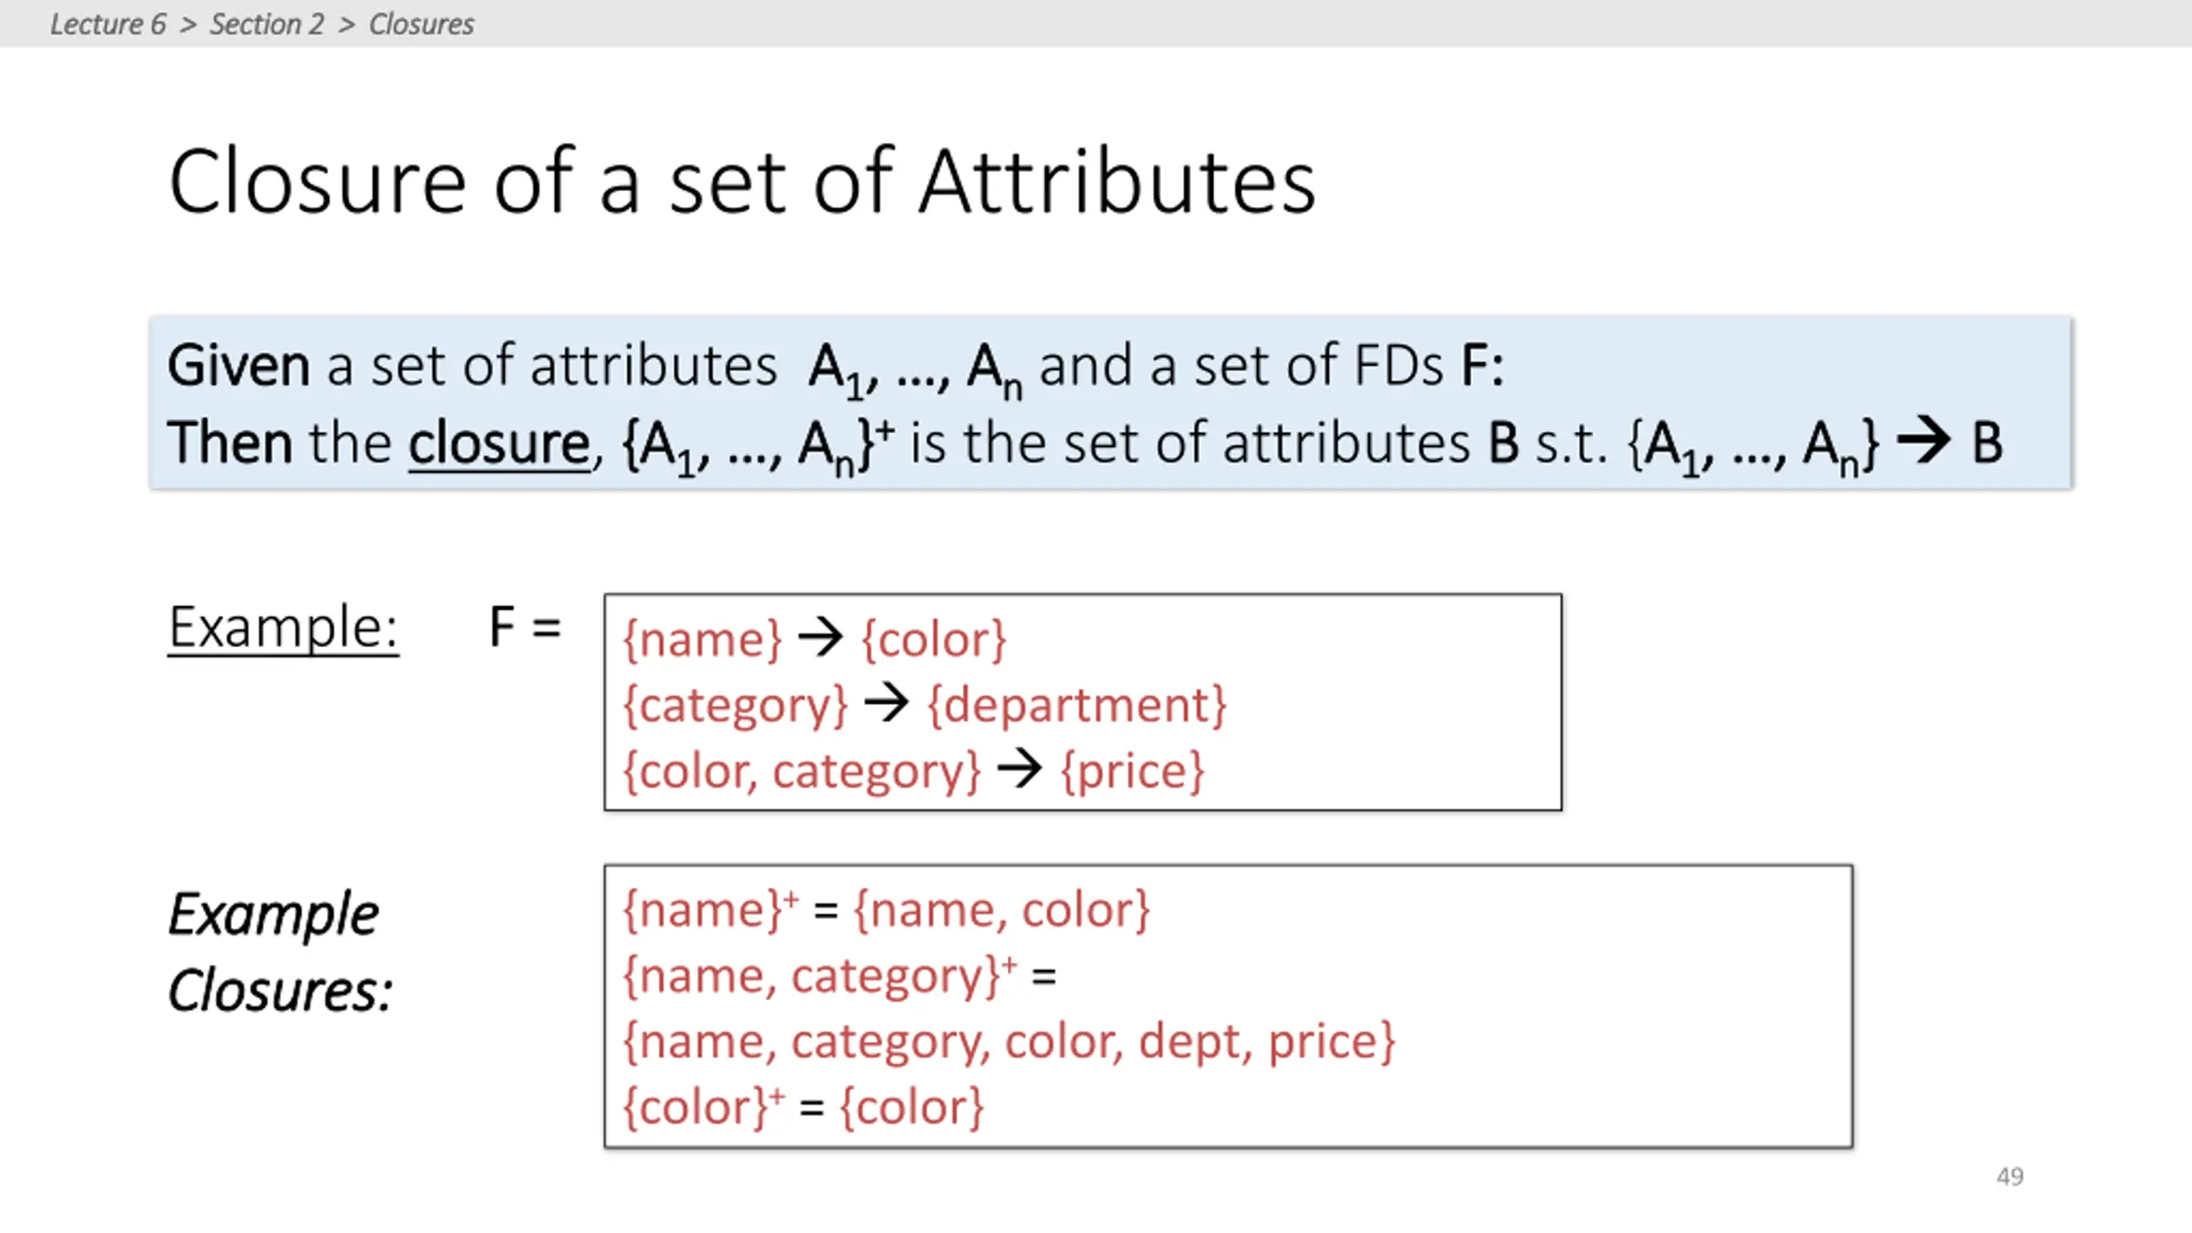Click the {name}+ = {name, color} line

coord(886,909)
